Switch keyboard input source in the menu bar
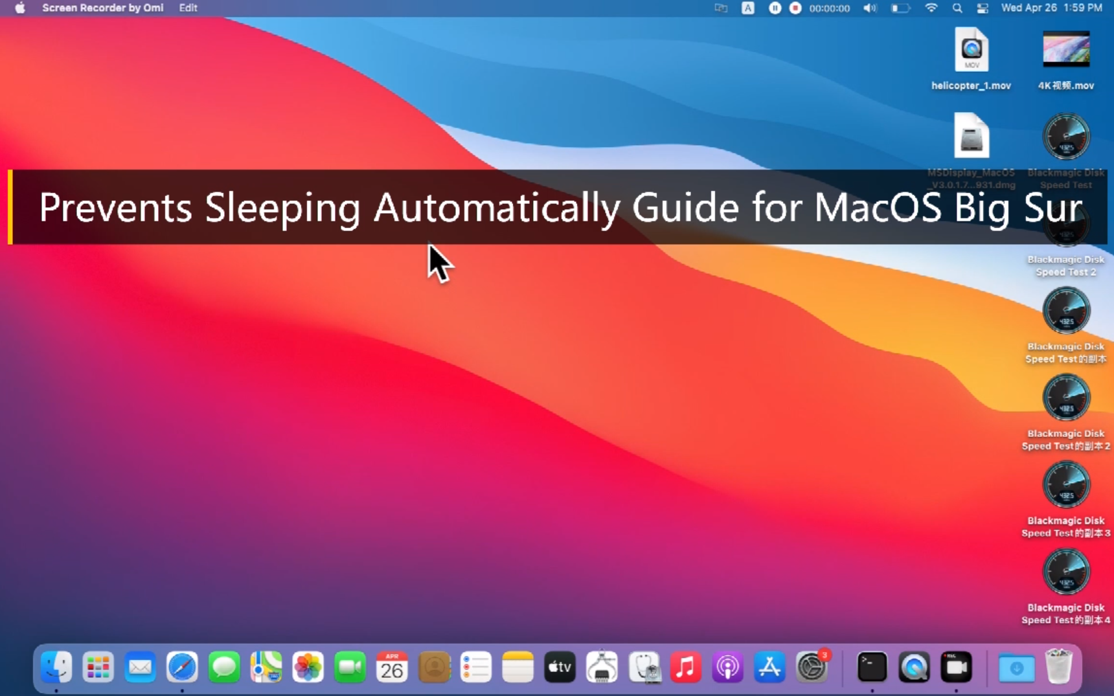The width and height of the screenshot is (1114, 696). (749, 8)
